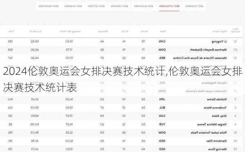Click Martinez's total of 168
Screen dimensions: 245x152
(10, 50)
